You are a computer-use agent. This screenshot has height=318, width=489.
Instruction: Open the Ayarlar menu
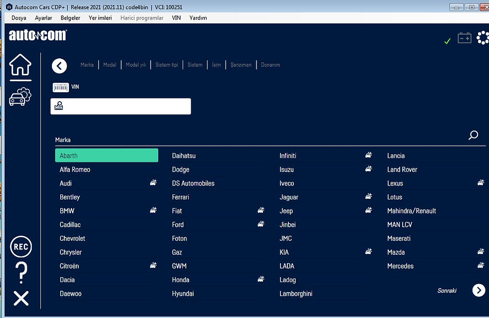tap(43, 18)
